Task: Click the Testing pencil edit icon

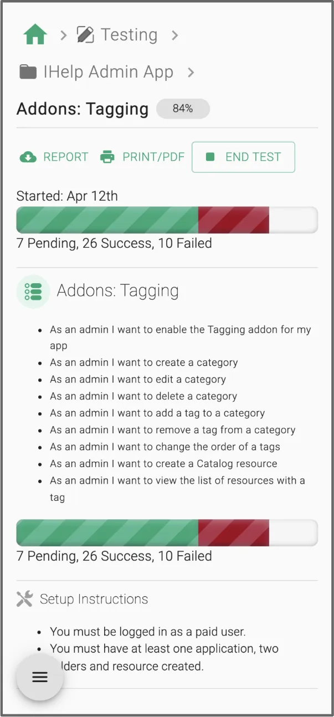Action: (x=85, y=35)
